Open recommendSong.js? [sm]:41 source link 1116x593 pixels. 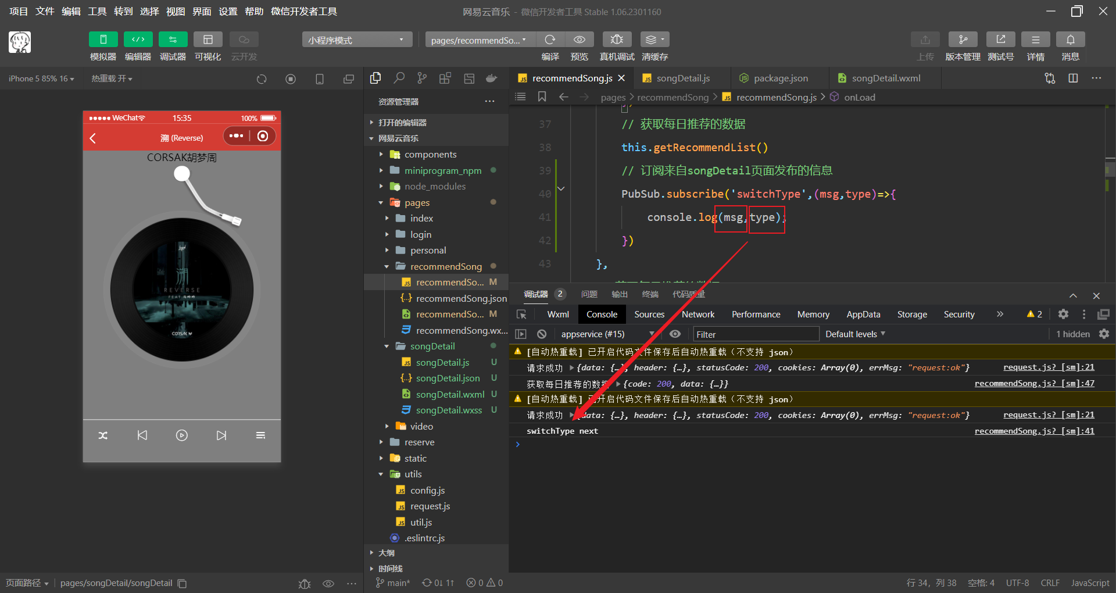(1035, 431)
